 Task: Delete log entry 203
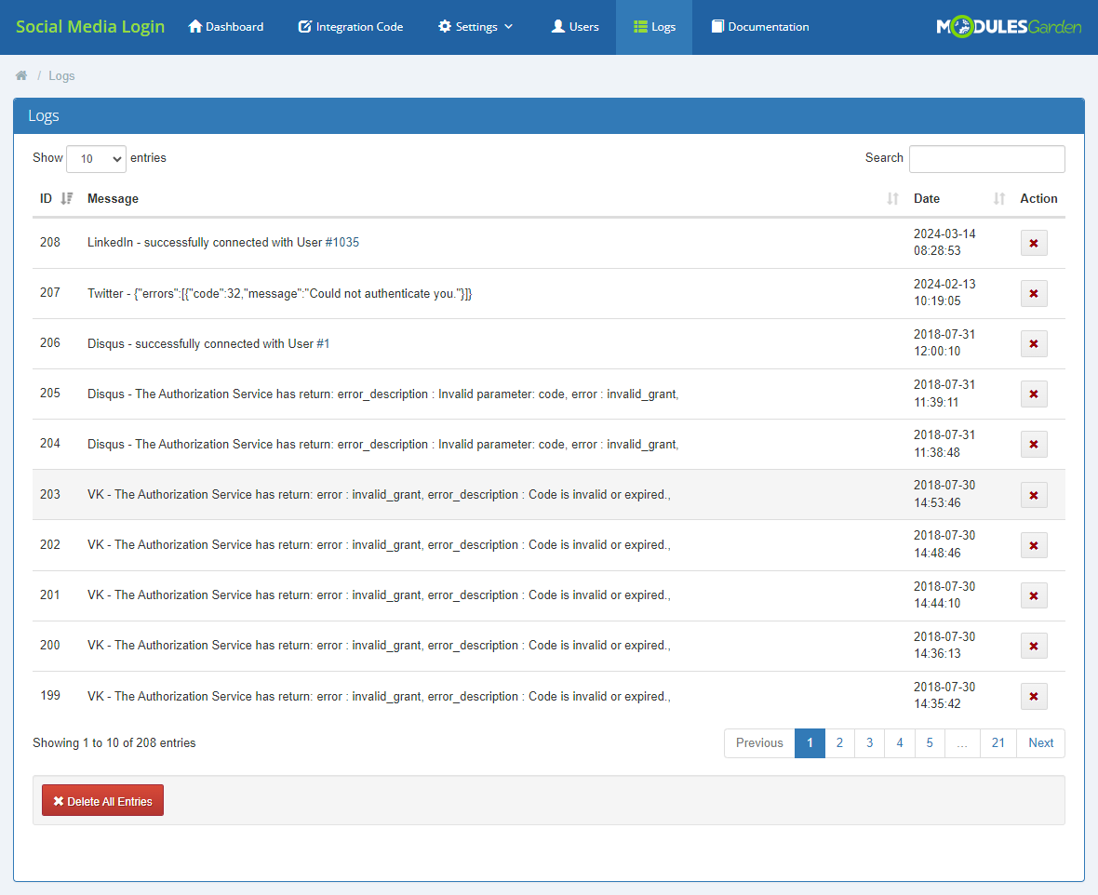(x=1034, y=495)
